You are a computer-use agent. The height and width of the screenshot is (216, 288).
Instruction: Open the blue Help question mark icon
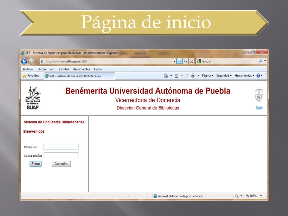(258, 76)
